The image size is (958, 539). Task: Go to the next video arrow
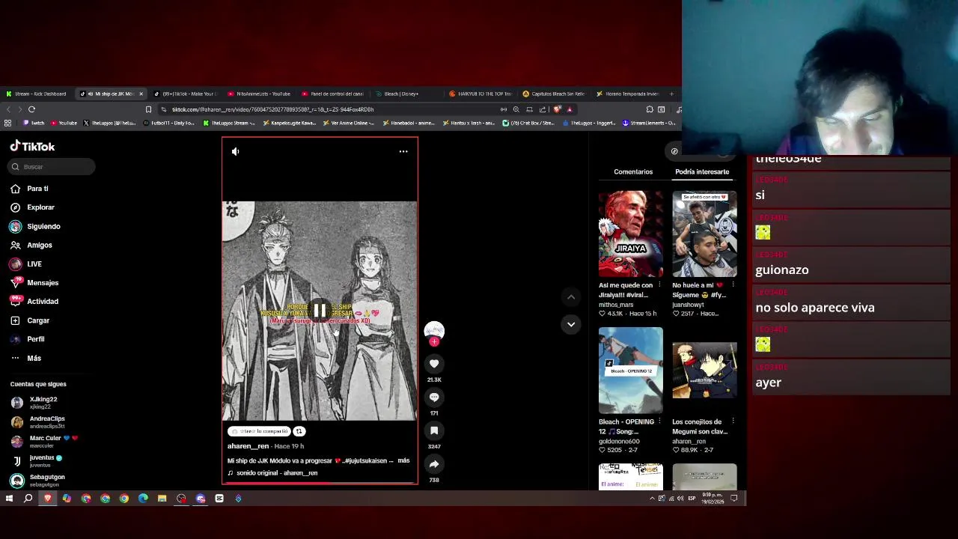(x=571, y=324)
